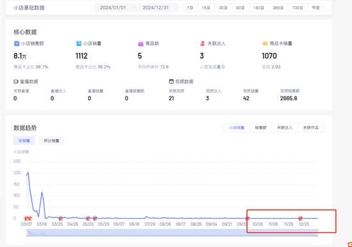Image resolution: width=352 pixels, height=247 pixels.
Task: Click the 日均 2.93 text
Action: (271, 67)
